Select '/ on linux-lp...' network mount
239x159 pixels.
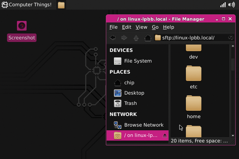click(x=137, y=135)
